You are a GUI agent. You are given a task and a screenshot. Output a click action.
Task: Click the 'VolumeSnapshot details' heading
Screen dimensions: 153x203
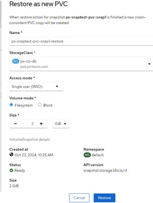[30, 140]
